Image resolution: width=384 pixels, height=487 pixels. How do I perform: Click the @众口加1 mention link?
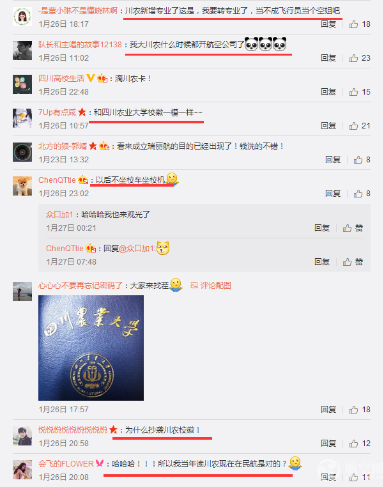pyautogui.click(x=137, y=249)
